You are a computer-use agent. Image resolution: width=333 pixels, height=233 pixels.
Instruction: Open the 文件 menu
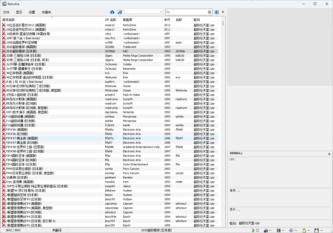6,12
